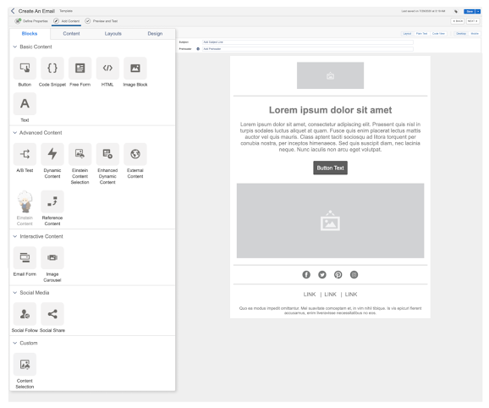
Task: Collapse the Social Media section
Action: click(14, 293)
